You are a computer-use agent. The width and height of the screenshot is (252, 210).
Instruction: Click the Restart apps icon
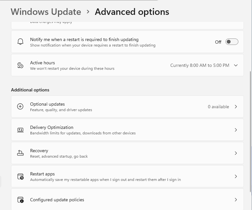click(21, 176)
